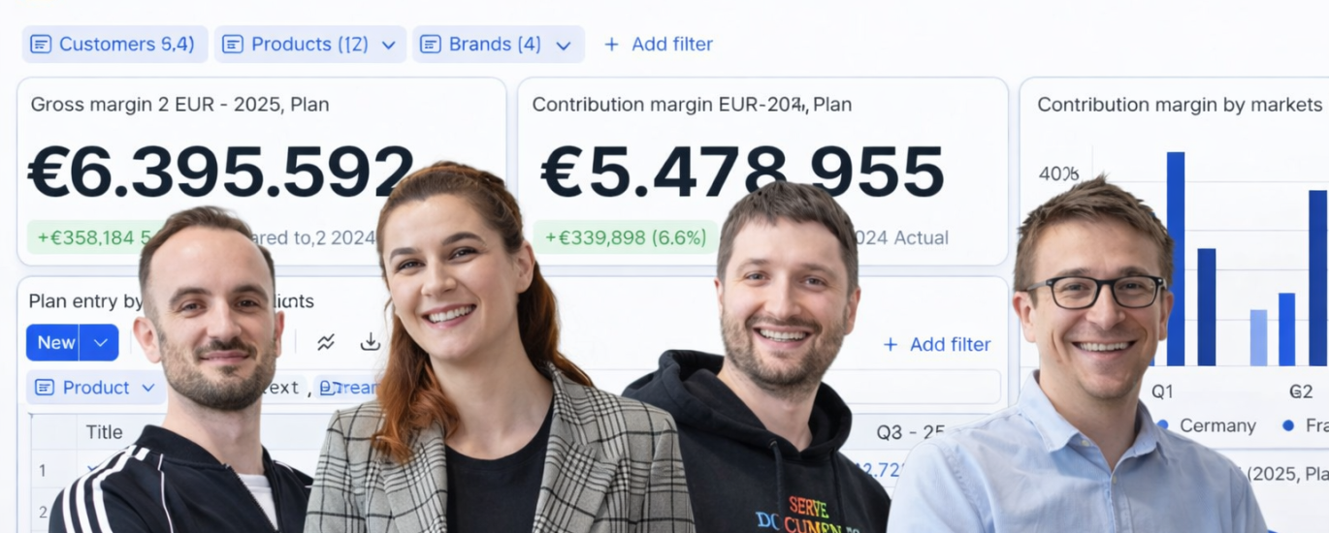Click the Brands filter chip icon
The height and width of the screenshot is (533, 1329).
pos(431,45)
